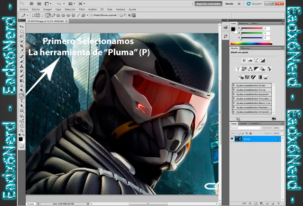Viewport: 303px width, 206px height.
Task: Select the Crop tool
Action: click(21, 46)
